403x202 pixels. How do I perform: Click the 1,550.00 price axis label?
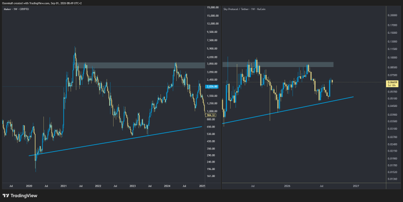[212, 96]
